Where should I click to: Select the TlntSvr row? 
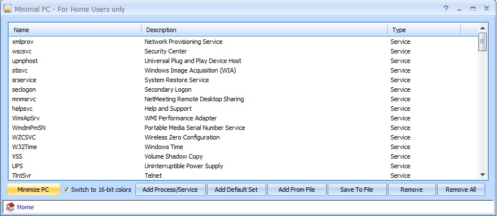click(244, 175)
